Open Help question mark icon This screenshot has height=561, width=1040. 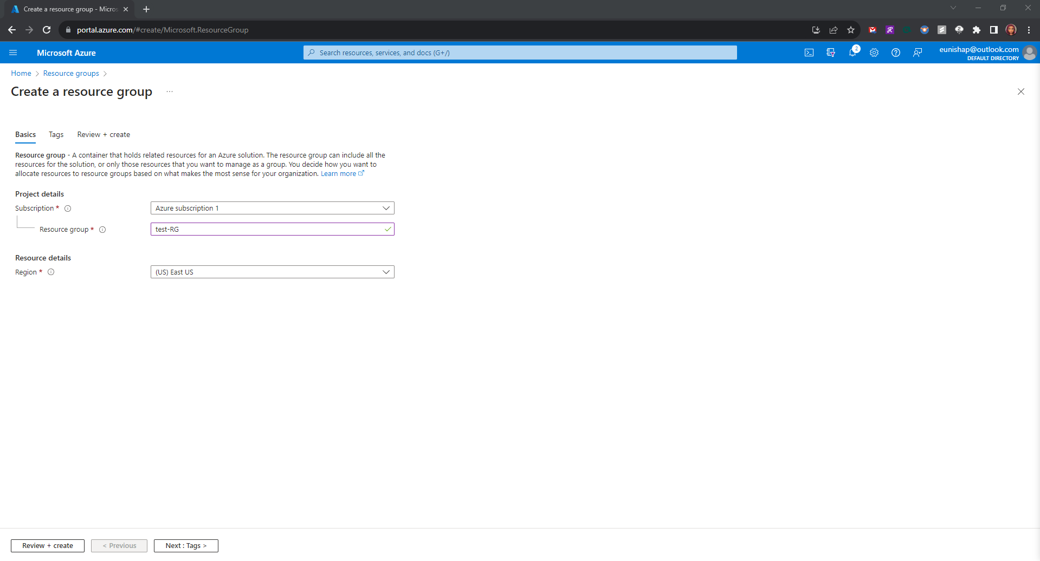896,53
